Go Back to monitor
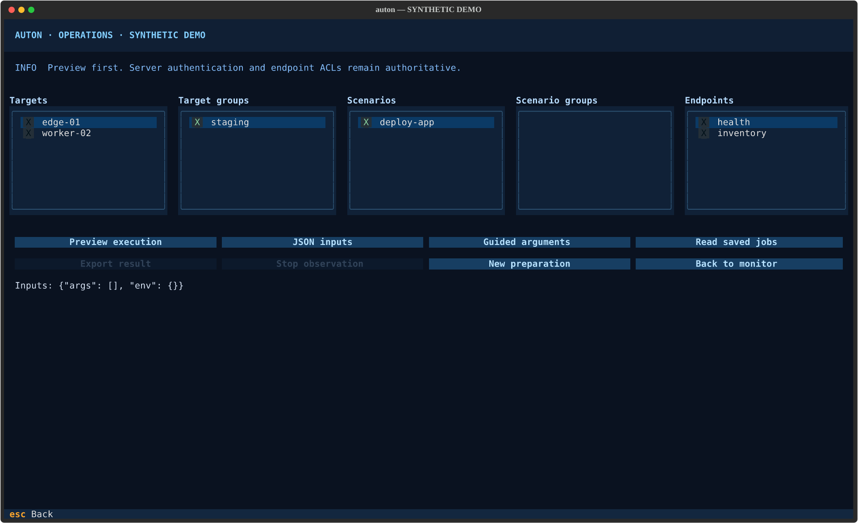858x523 pixels. (739, 264)
